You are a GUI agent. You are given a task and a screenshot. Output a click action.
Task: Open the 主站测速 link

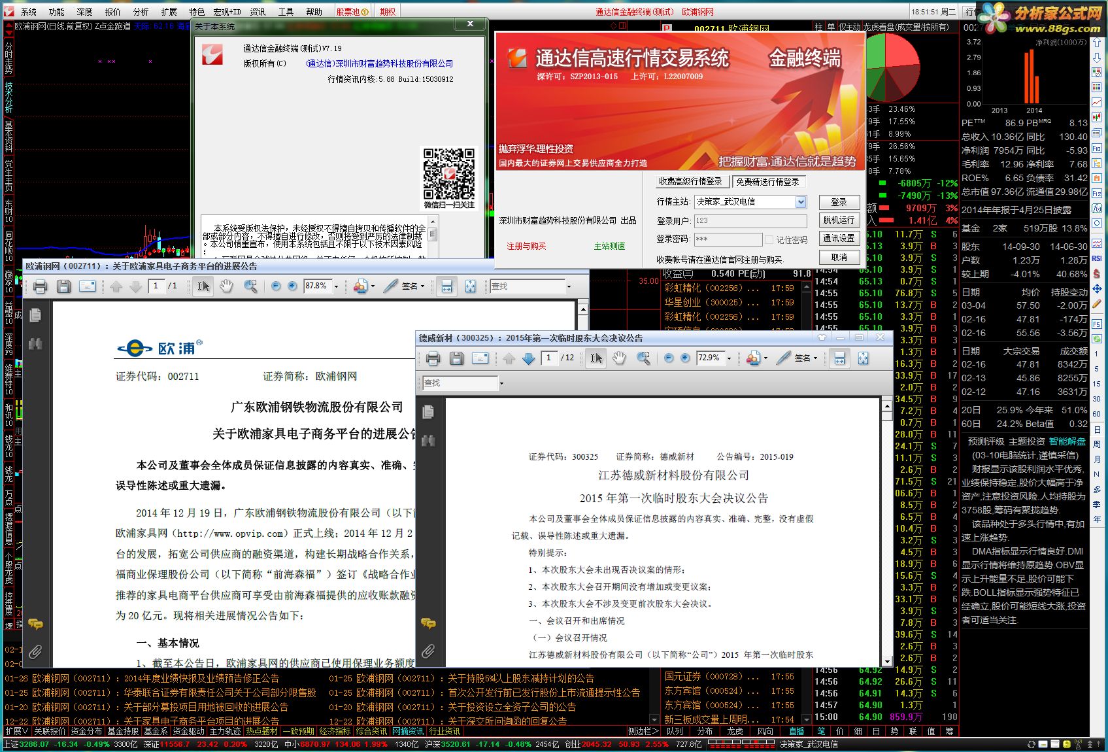click(x=609, y=247)
